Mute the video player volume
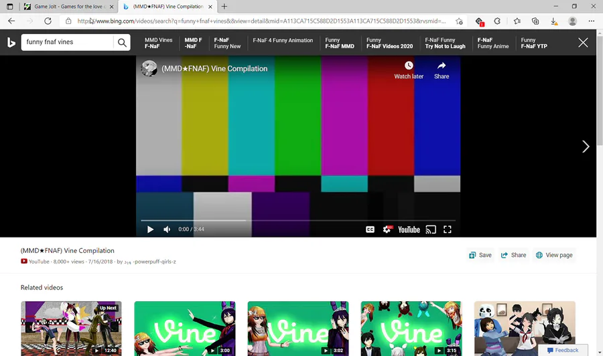Image resolution: width=603 pixels, height=356 pixels. [167, 230]
